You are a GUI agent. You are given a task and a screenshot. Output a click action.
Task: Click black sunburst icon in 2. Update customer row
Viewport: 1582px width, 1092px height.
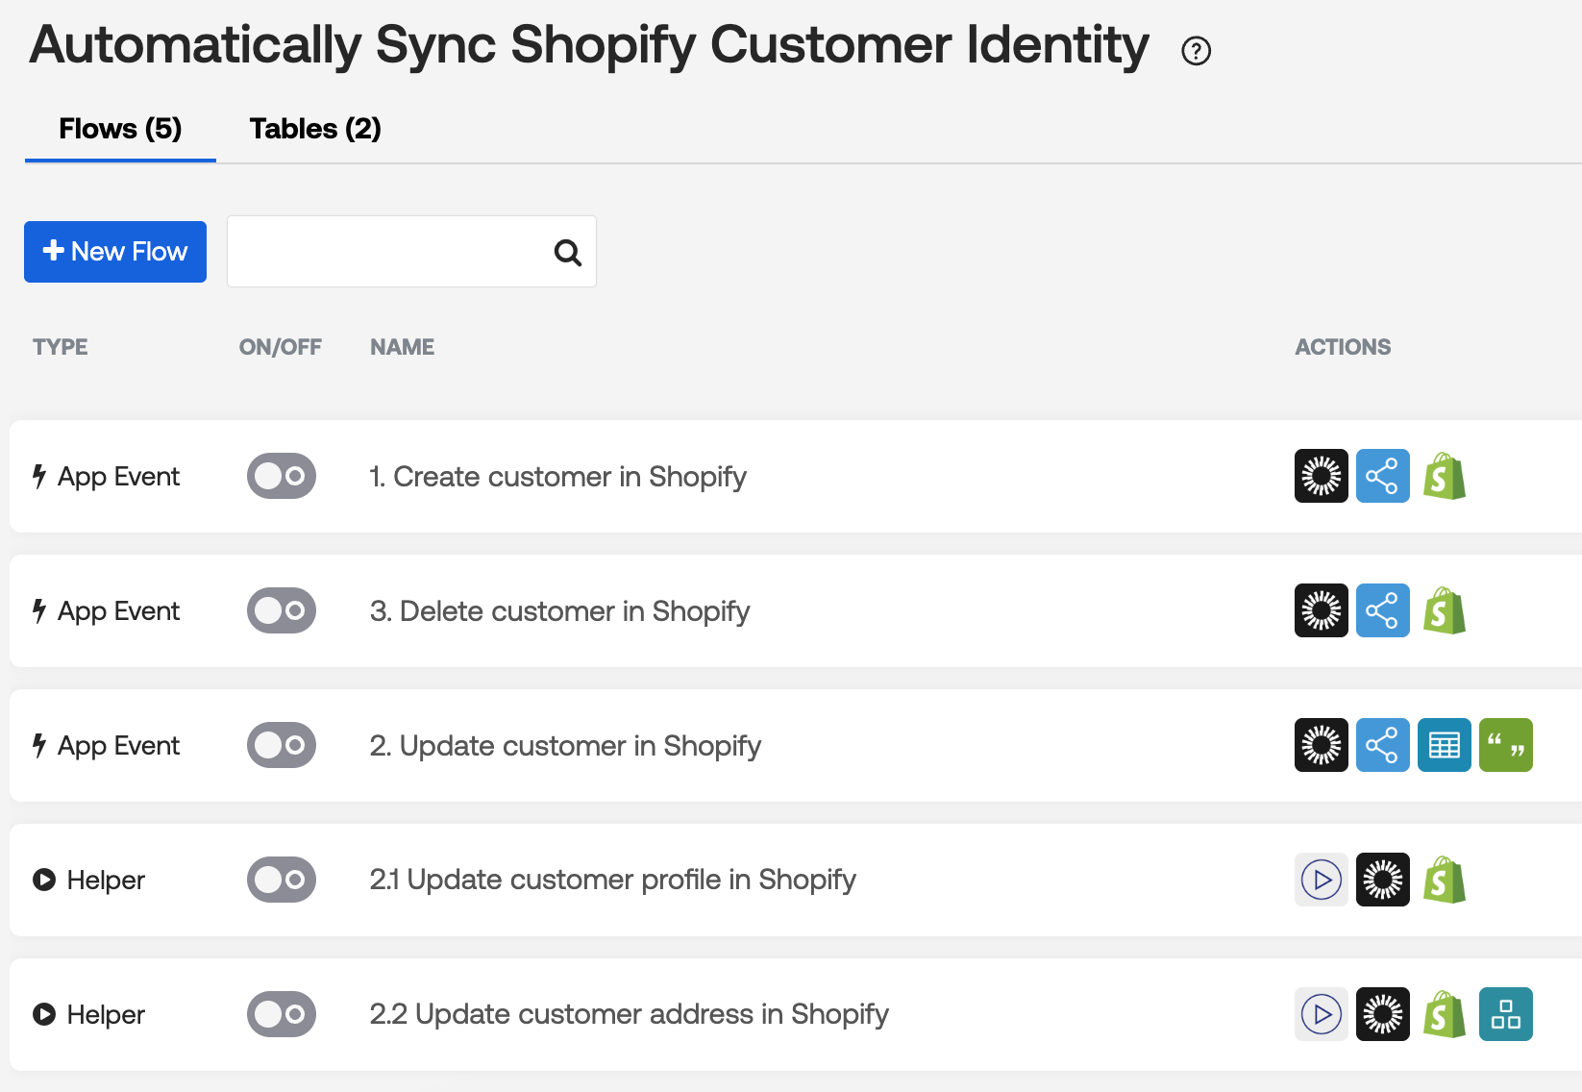point(1322,745)
